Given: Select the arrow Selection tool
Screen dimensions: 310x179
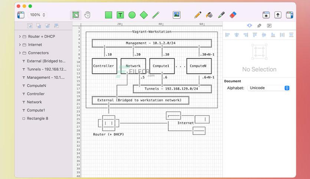Looking at the screenshot, I should coord(76,15).
